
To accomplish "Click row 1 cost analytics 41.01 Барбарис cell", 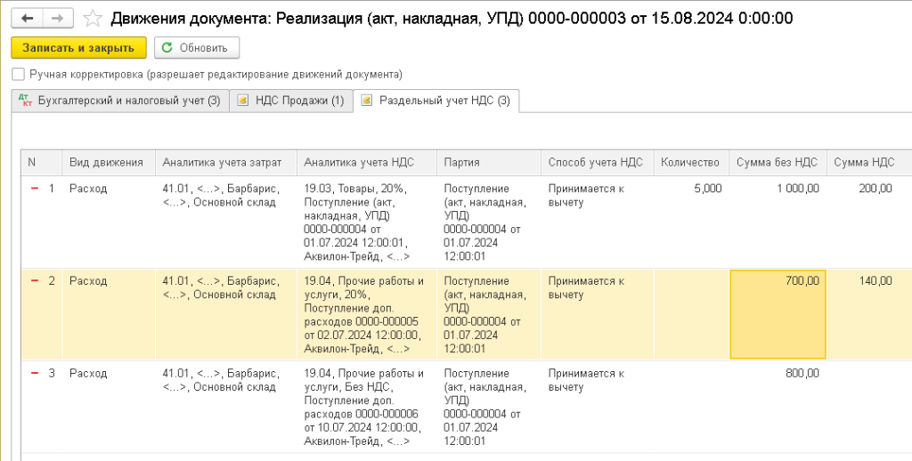I will 225,222.
